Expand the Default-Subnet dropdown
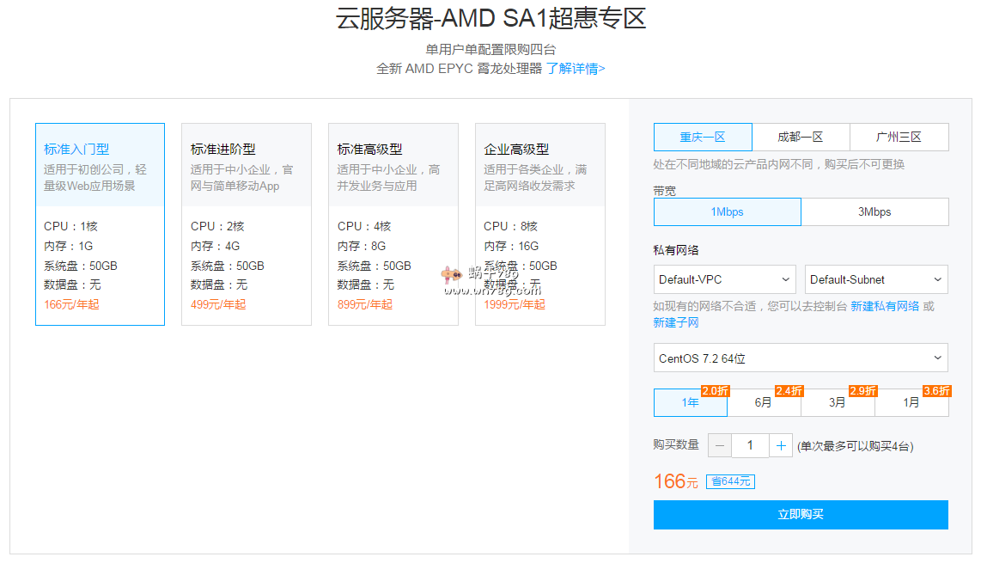 point(876,279)
